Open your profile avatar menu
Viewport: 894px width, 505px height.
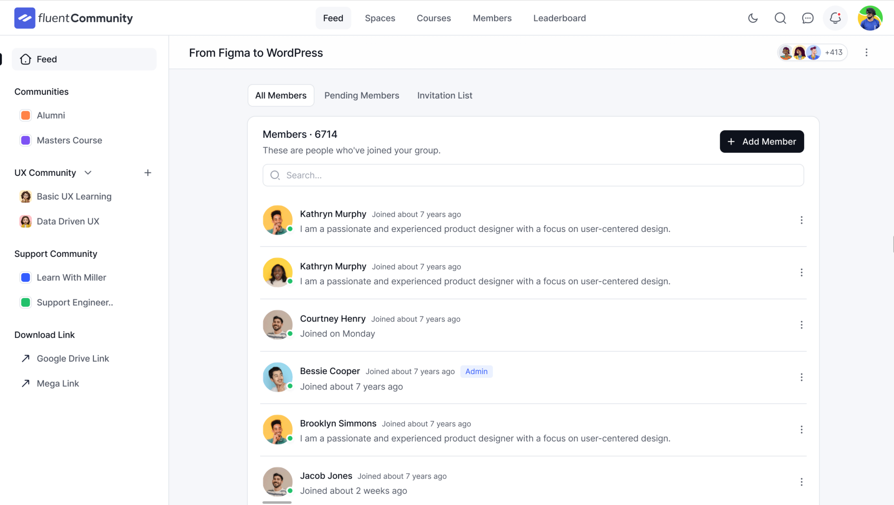tap(870, 18)
